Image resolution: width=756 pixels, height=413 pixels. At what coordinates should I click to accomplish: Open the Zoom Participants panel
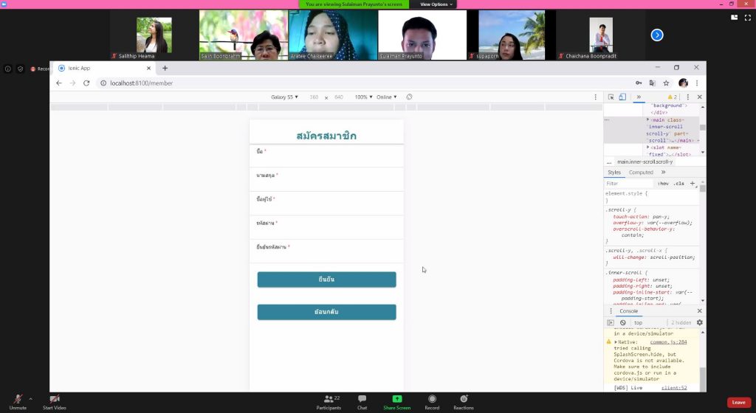click(x=329, y=399)
